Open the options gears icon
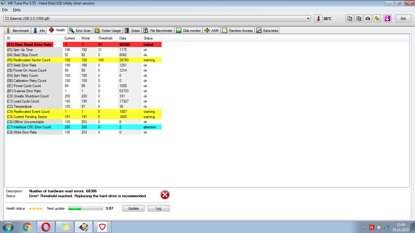This screenshot has height=233, width=415. [x=377, y=19]
